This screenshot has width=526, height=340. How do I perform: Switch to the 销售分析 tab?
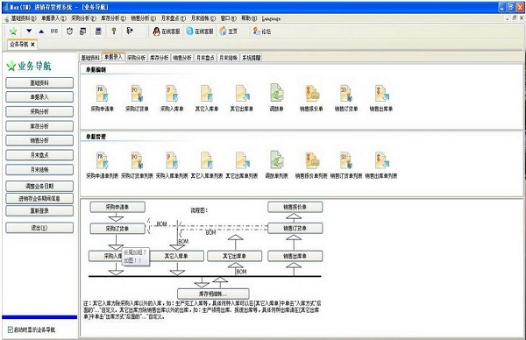pos(182,58)
